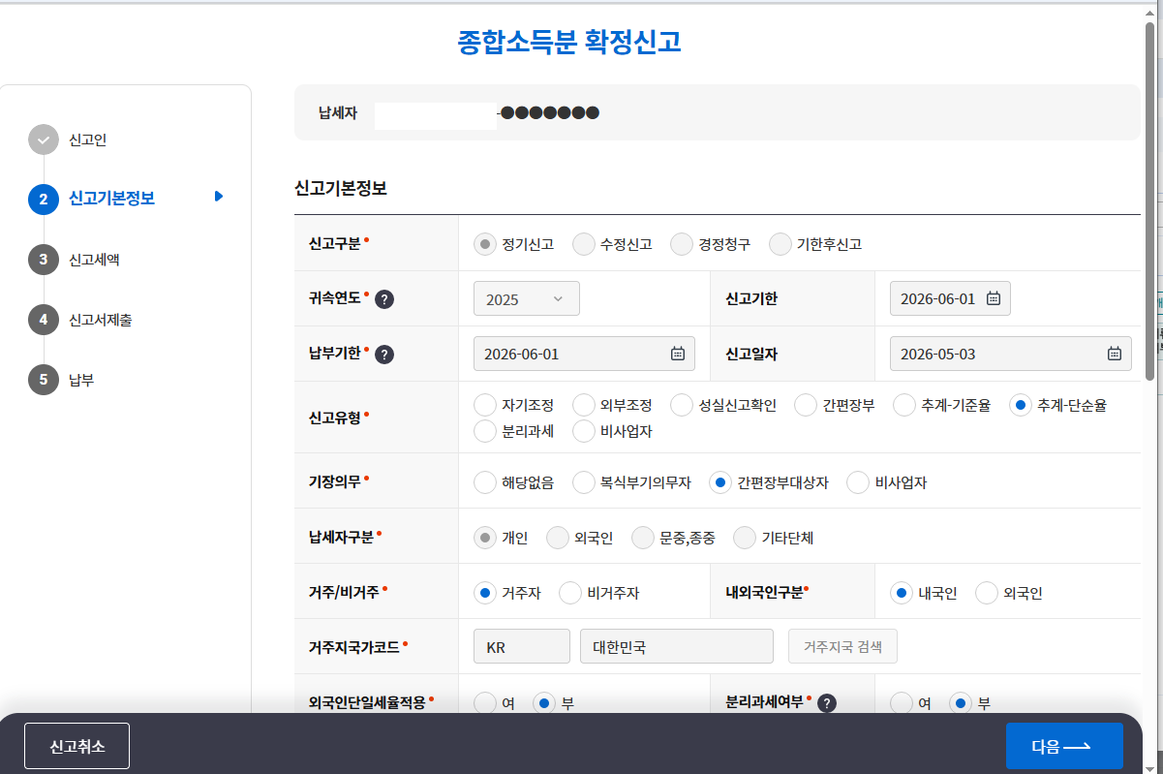Select the 경정청구 radio button
This screenshot has width=1163, height=774.
point(682,244)
